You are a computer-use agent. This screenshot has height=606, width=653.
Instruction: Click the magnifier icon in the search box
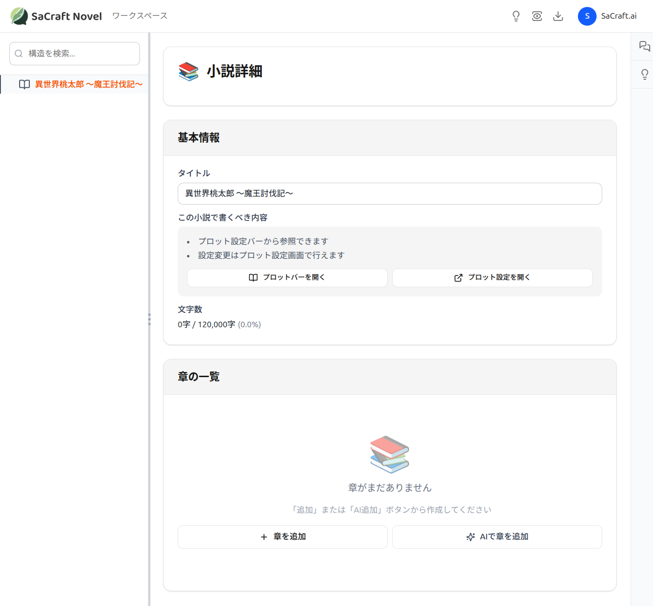tap(19, 53)
